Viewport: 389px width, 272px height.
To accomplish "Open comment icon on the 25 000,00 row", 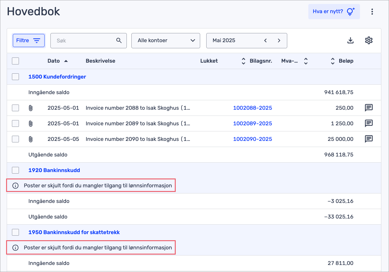I will pos(369,139).
